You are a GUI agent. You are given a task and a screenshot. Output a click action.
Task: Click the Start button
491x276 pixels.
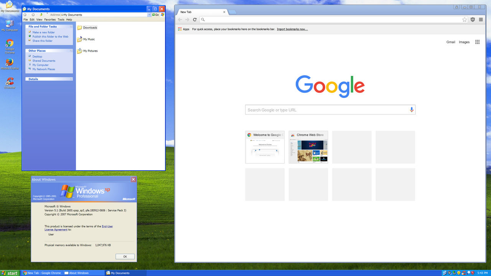click(x=10, y=273)
